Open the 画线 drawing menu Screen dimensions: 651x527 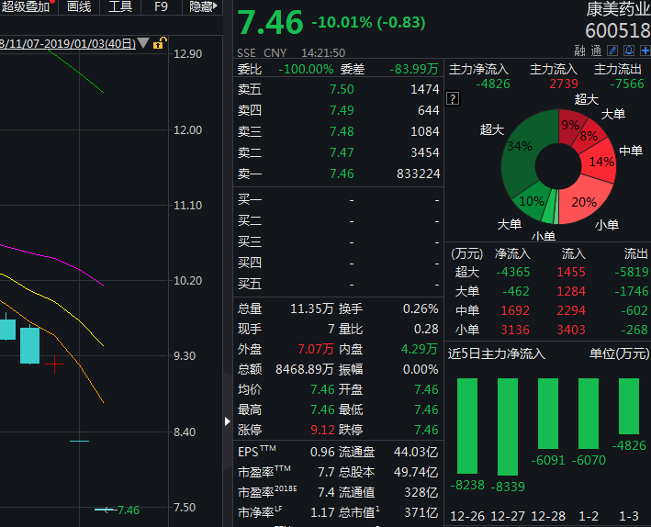(x=79, y=6)
